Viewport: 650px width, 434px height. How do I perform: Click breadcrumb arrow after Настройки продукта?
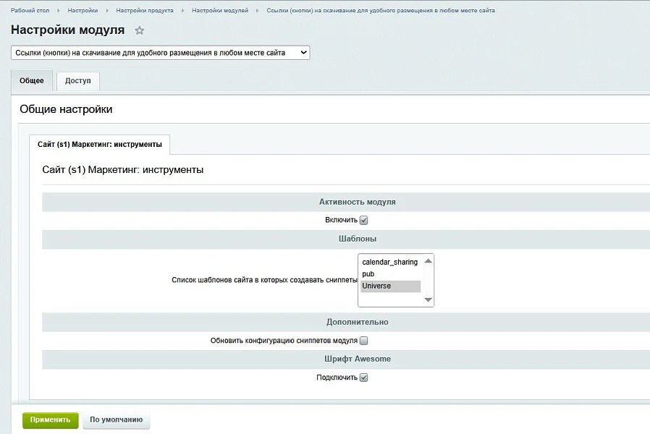(x=183, y=10)
